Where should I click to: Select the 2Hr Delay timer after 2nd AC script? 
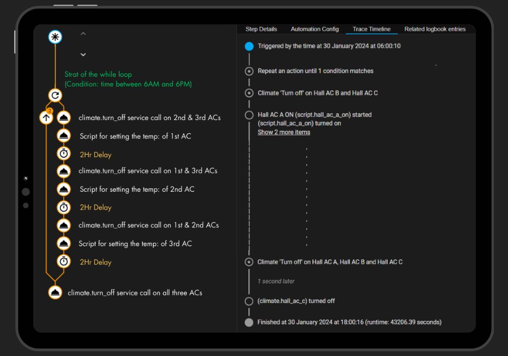(63, 207)
